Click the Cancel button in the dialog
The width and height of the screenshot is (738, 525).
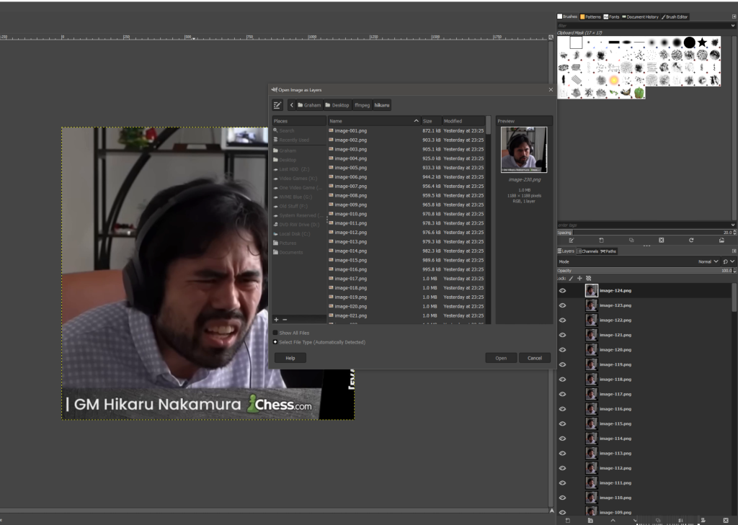coord(534,358)
